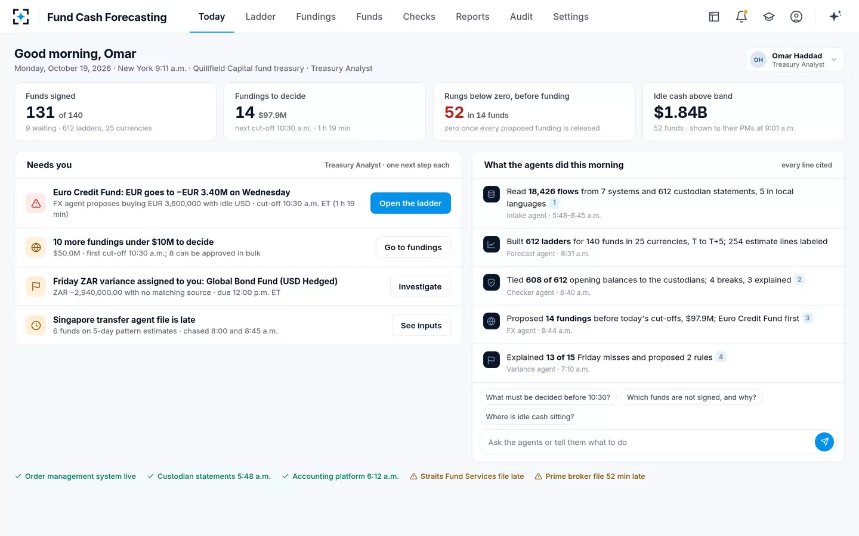Open the Settings tab

click(571, 17)
